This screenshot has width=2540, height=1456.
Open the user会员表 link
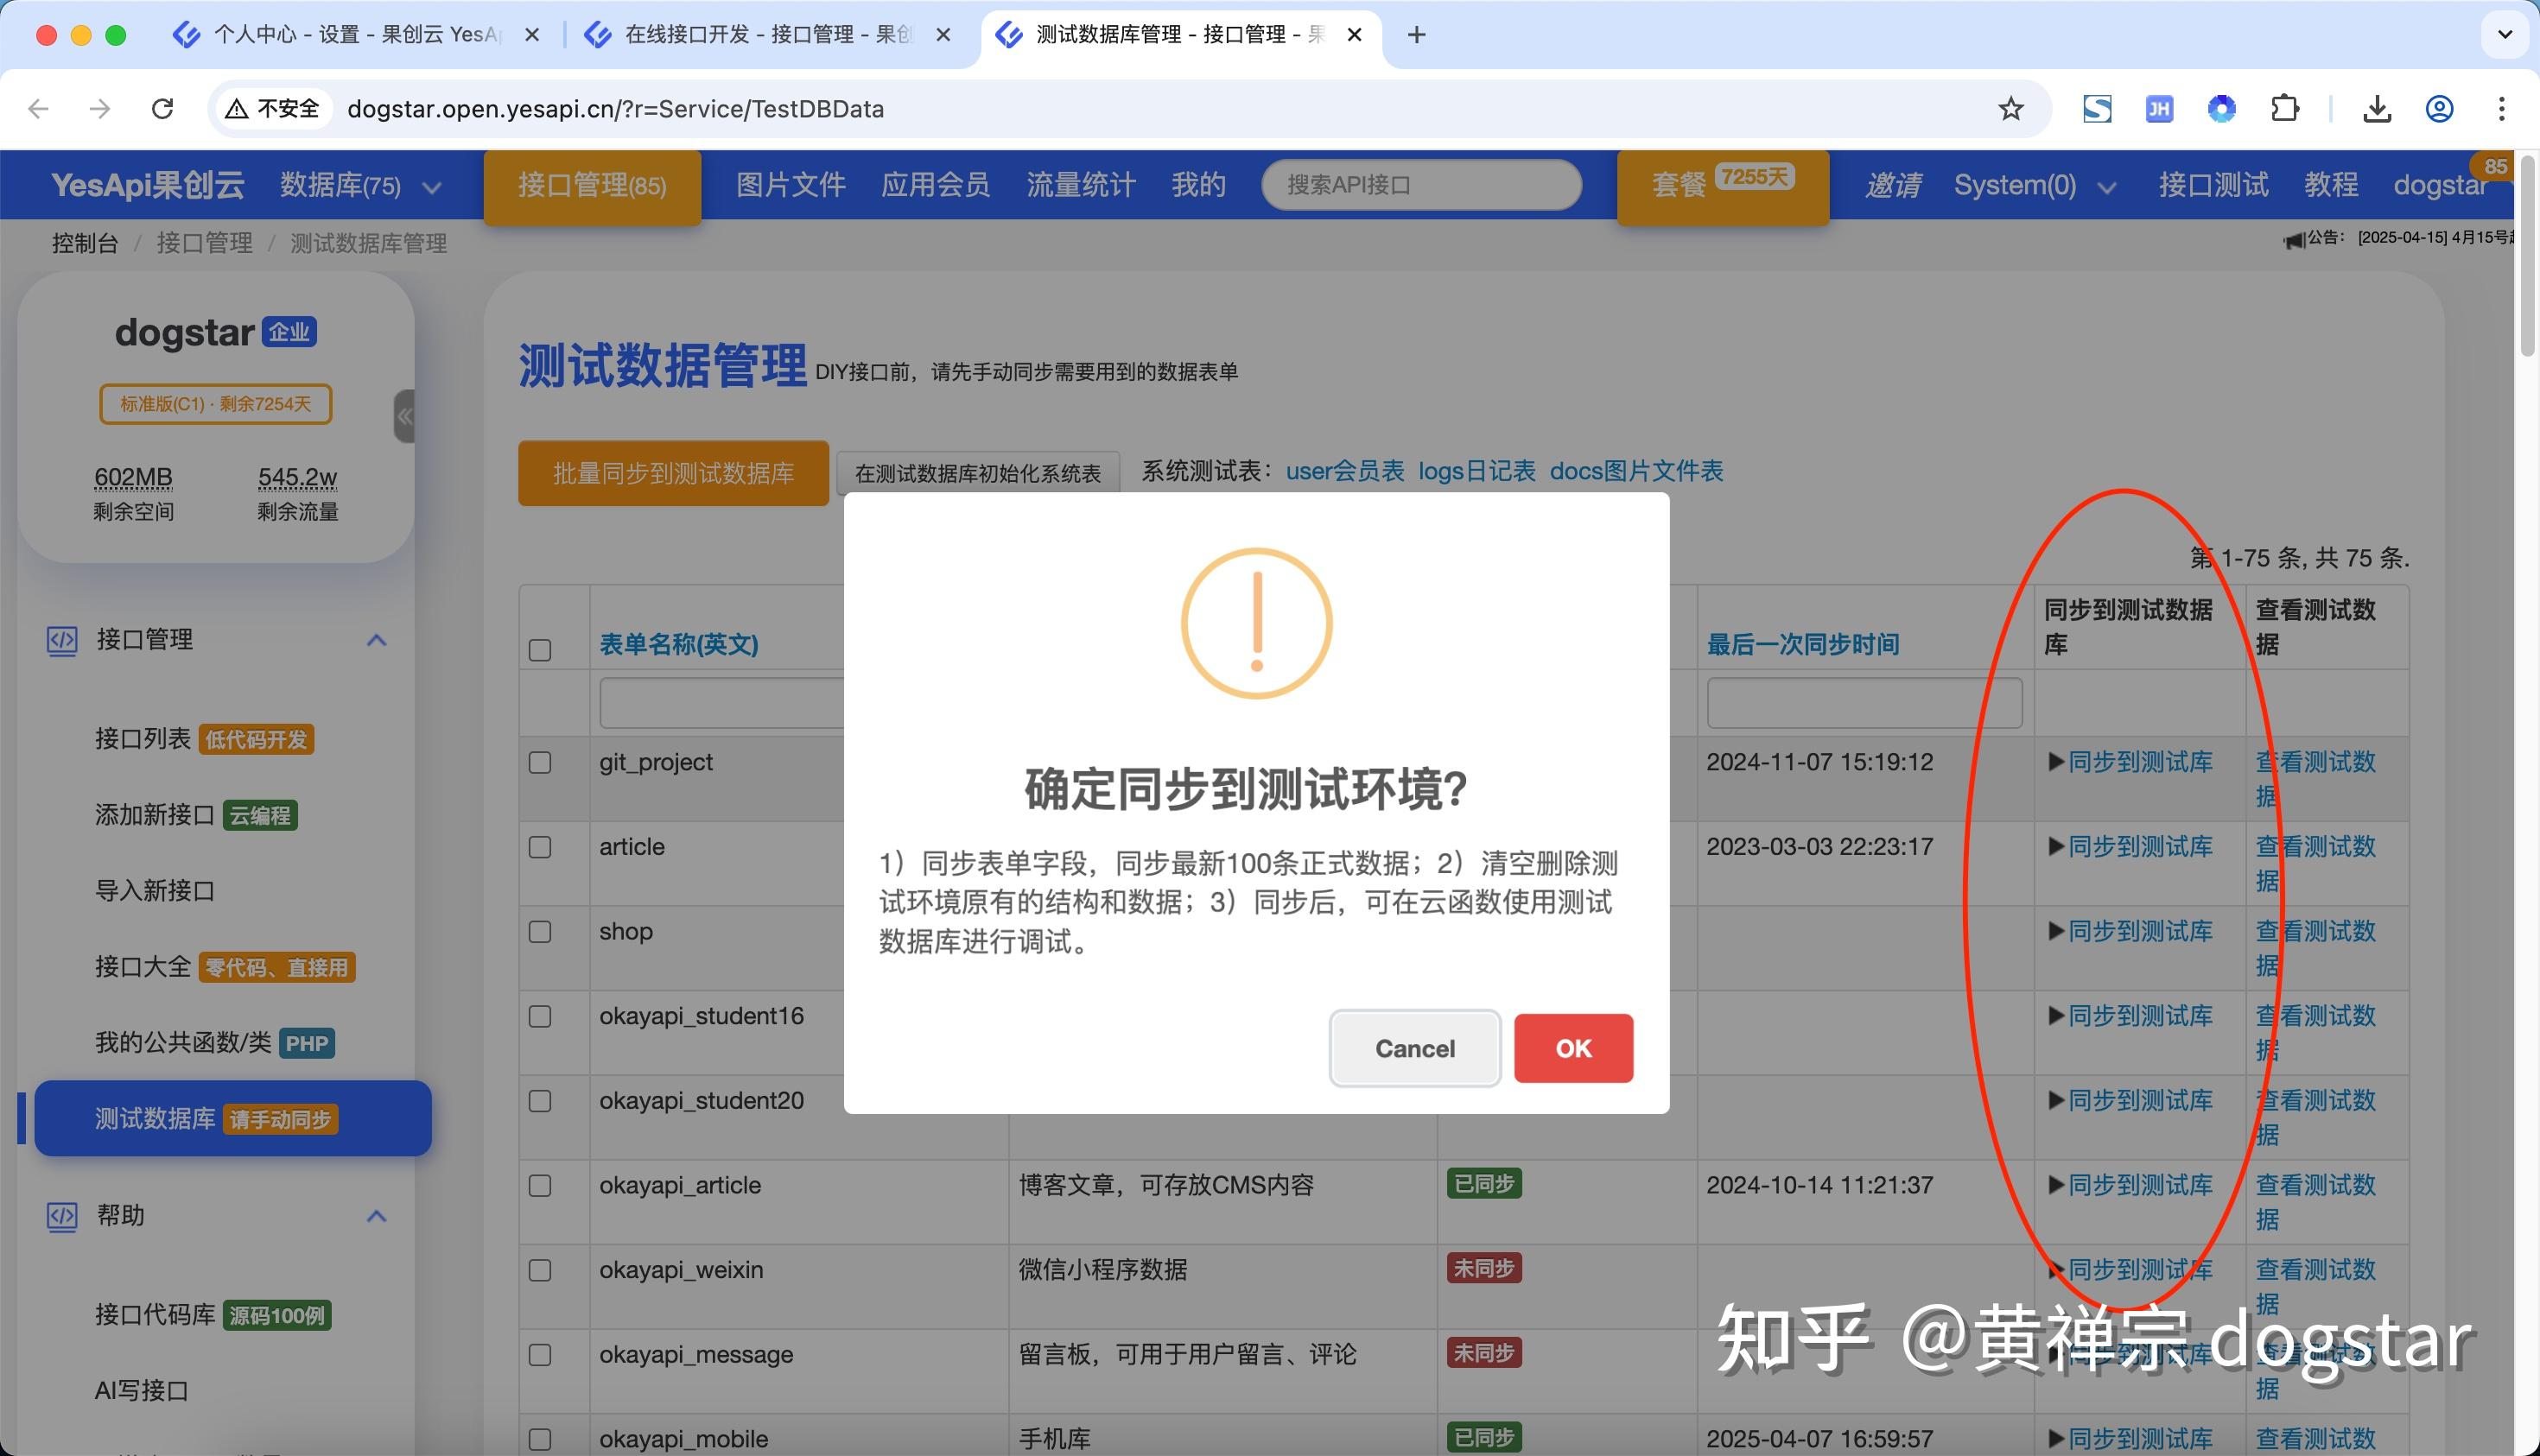1344,471
